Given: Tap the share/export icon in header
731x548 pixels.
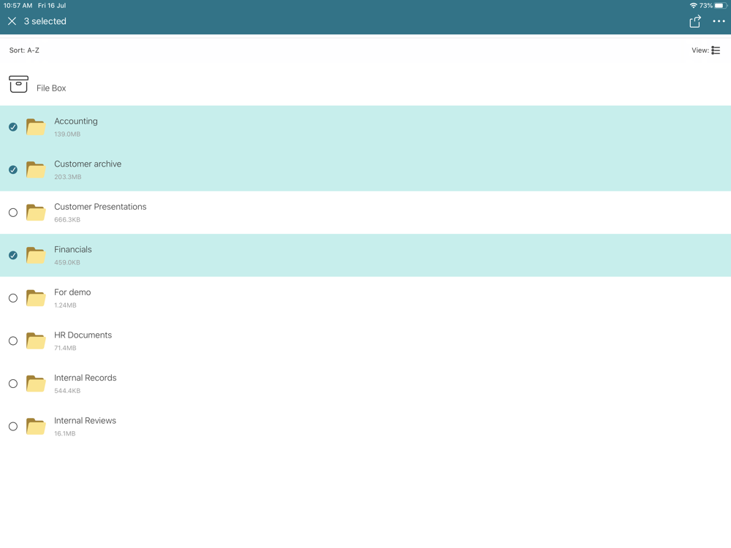Looking at the screenshot, I should (695, 21).
